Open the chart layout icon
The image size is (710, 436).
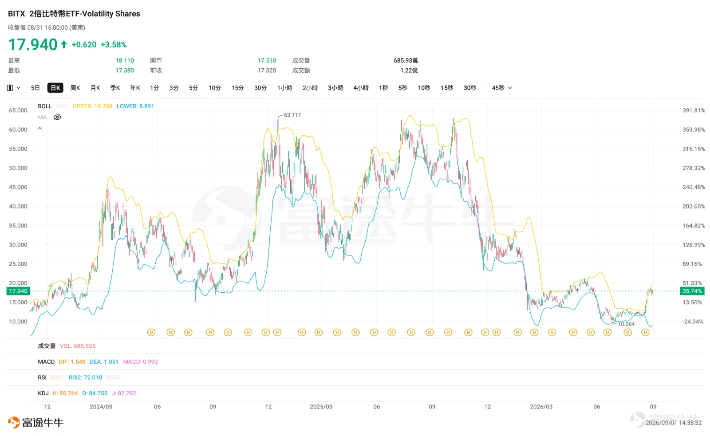tap(10, 88)
